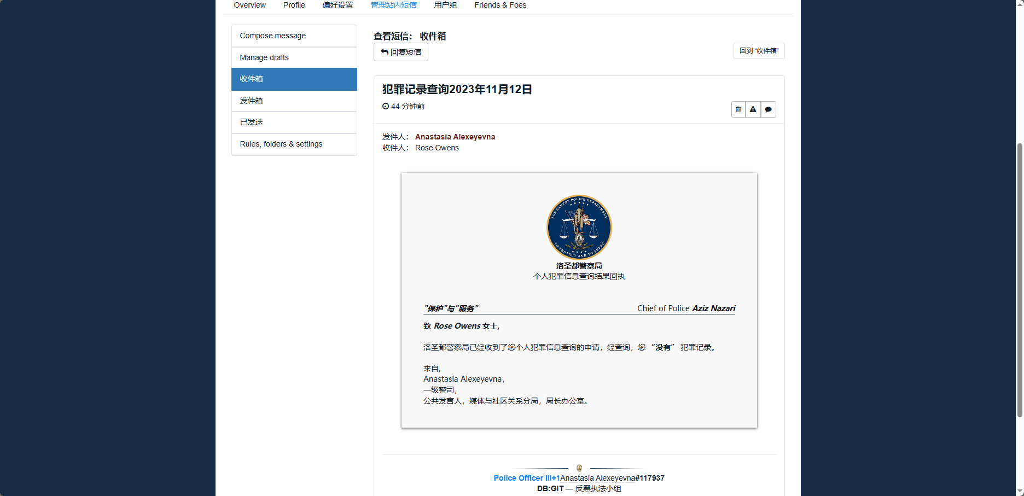Click 个人犯罪信息查询结果回执 subtitle
Screen dimensions: 1024x496
coord(579,276)
